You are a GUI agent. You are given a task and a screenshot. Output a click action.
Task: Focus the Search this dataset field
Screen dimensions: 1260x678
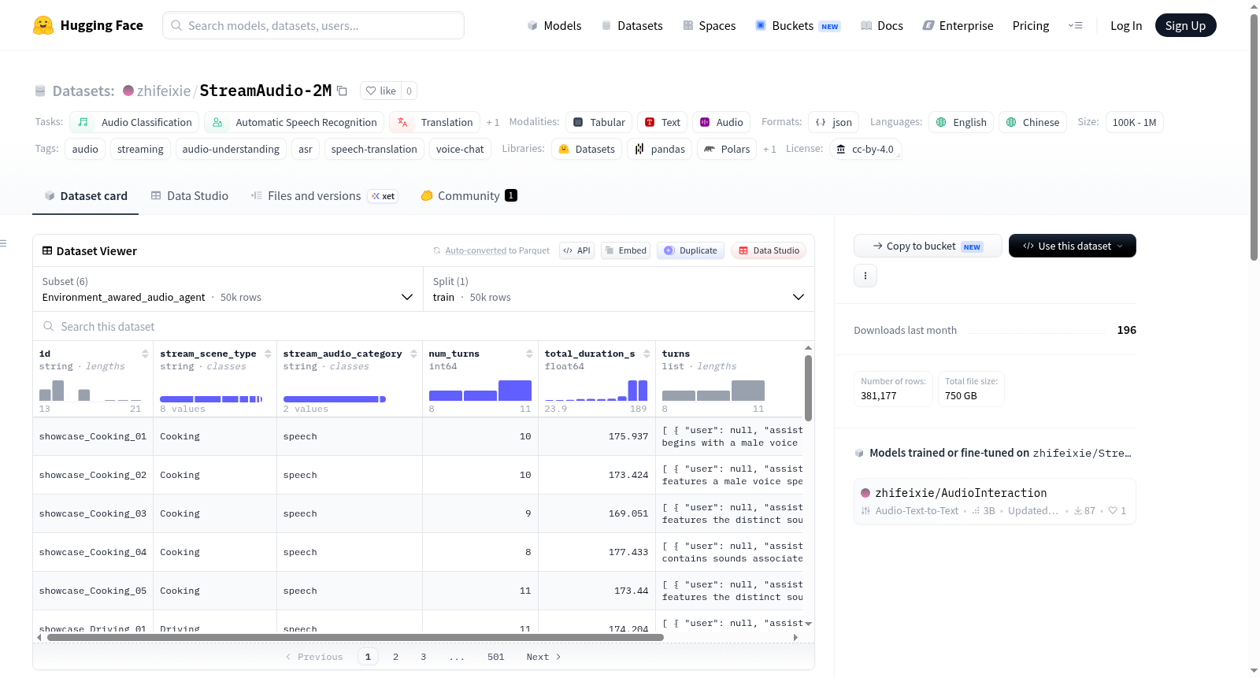(424, 326)
